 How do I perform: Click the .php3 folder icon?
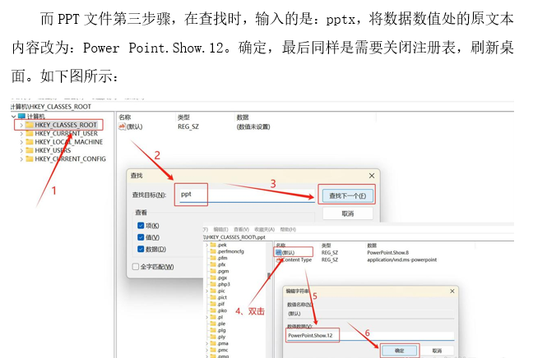214,284
